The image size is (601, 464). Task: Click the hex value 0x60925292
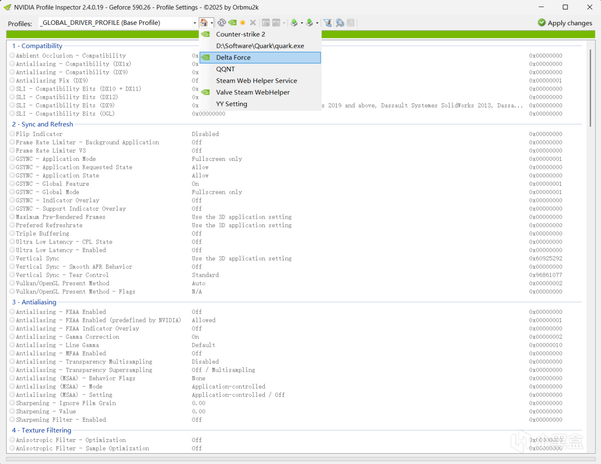pyautogui.click(x=546, y=259)
